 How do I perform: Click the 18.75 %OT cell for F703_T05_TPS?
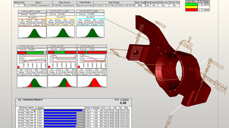(x=103, y=110)
